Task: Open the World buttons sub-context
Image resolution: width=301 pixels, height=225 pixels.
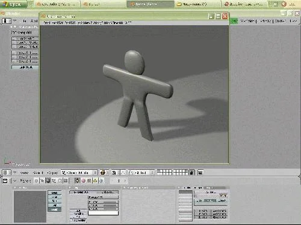Action: point(101,181)
